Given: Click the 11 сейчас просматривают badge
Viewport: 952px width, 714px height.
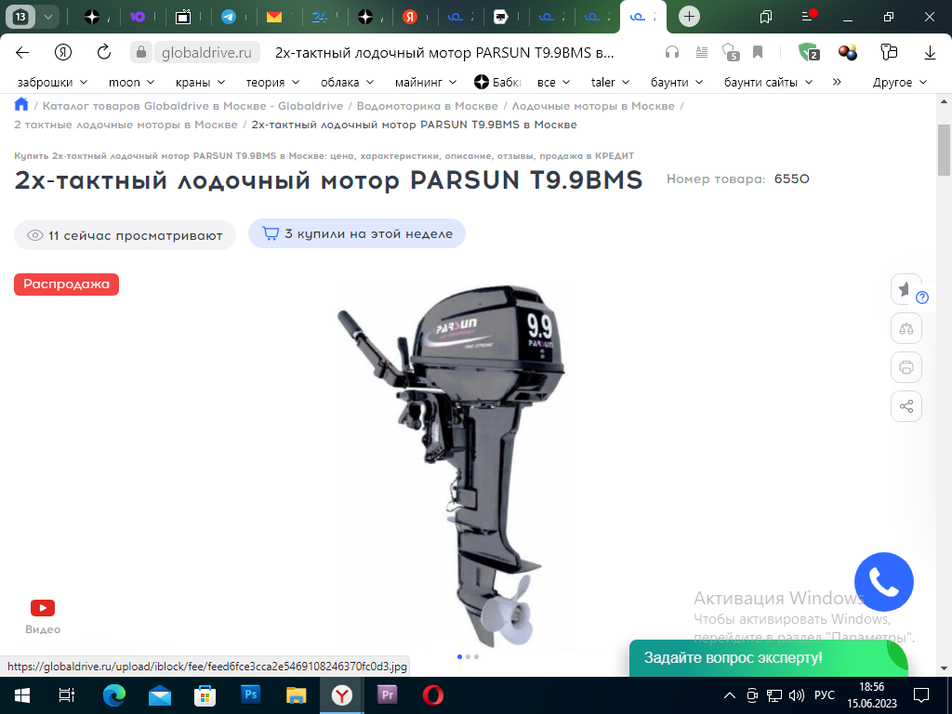Looking at the screenshot, I should coord(126,235).
